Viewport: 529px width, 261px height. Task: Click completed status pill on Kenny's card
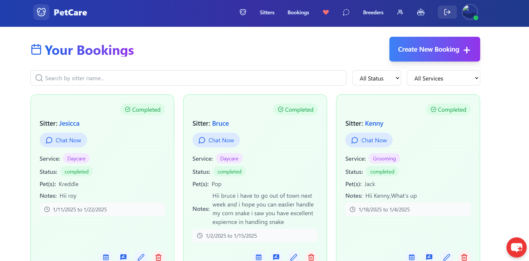(382, 172)
